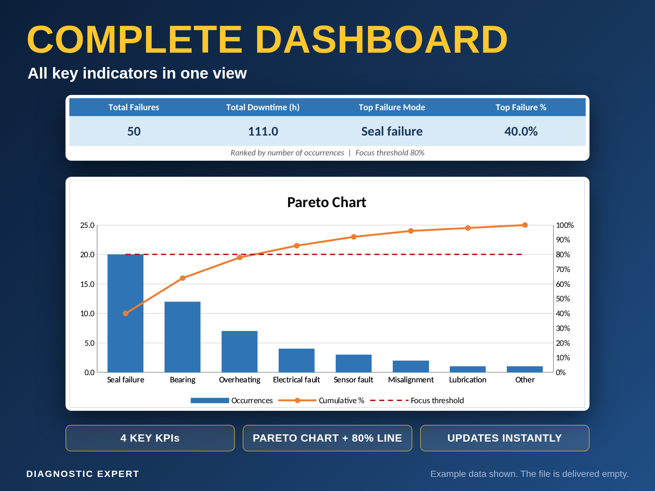The height and width of the screenshot is (491, 655).
Task: Click the Ranked by number of occurrences note
Action: pos(287,153)
